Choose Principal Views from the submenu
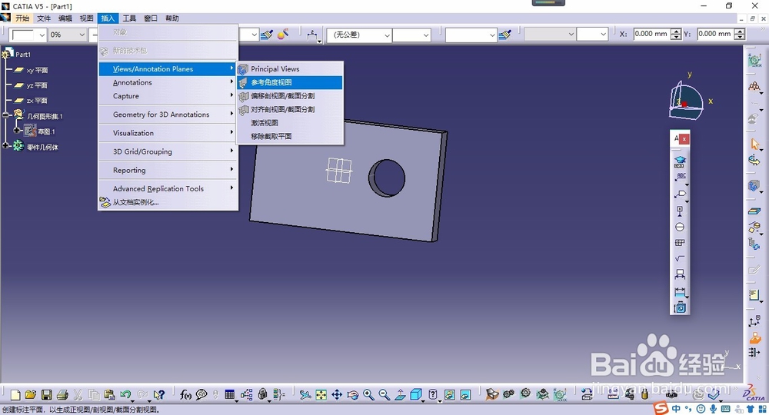769x415 pixels. (290, 69)
